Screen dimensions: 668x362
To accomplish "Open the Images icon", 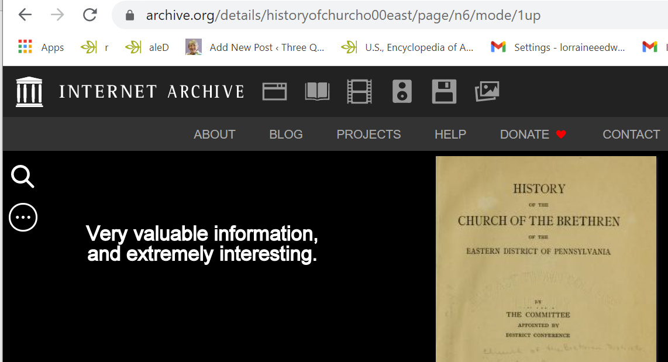I will pyautogui.click(x=487, y=92).
